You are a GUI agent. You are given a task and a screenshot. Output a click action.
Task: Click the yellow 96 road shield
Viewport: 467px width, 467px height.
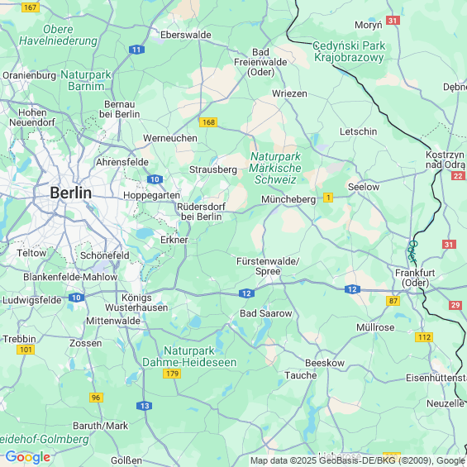(96, 398)
